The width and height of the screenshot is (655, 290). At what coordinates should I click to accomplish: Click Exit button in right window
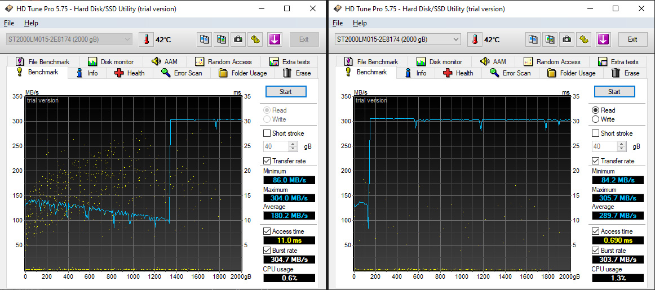(x=632, y=39)
